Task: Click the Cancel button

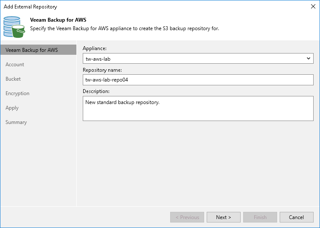Action: coord(296,217)
